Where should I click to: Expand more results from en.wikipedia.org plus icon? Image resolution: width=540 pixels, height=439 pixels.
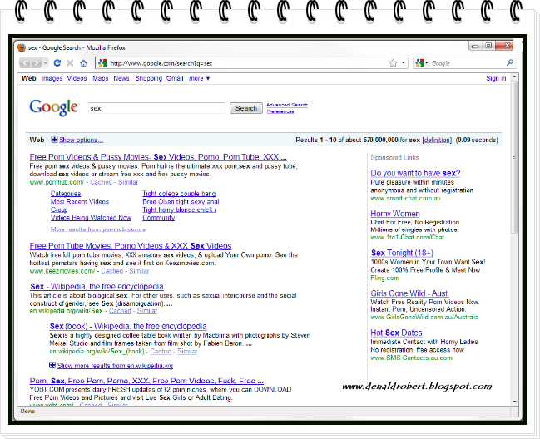point(52,365)
